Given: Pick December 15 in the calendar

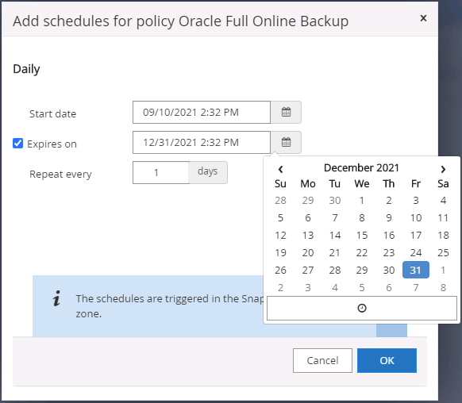Looking at the screenshot, I should (x=361, y=235).
